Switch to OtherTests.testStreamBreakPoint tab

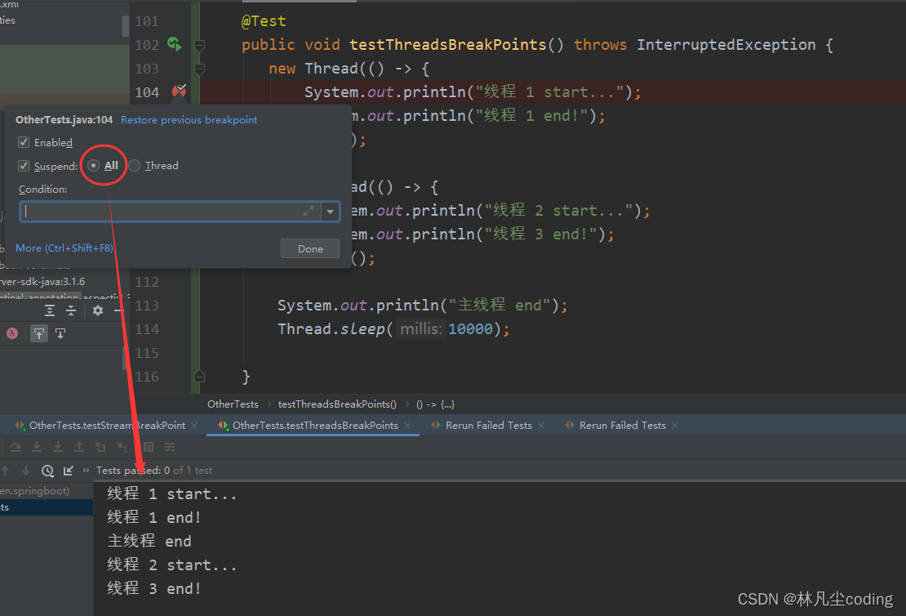[108, 425]
